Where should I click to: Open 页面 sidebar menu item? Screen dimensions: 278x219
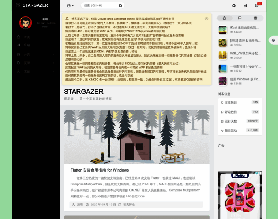pos(27,63)
